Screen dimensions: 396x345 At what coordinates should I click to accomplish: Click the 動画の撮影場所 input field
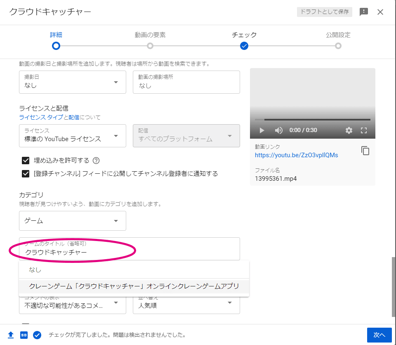(186, 82)
